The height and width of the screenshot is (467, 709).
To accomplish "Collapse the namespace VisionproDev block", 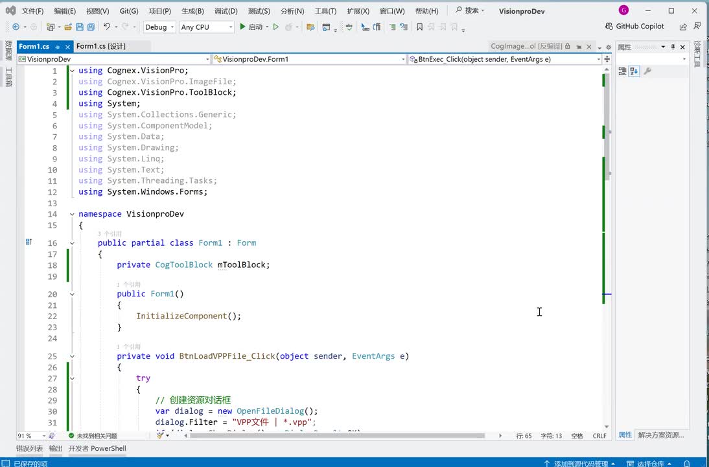I will [72, 214].
